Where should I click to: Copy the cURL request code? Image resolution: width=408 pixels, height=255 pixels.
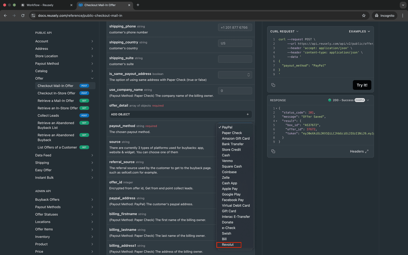point(273,85)
